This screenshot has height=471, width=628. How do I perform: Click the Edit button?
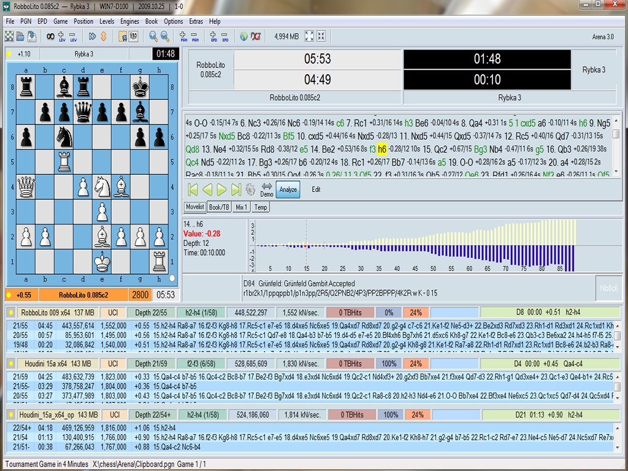pos(316,190)
